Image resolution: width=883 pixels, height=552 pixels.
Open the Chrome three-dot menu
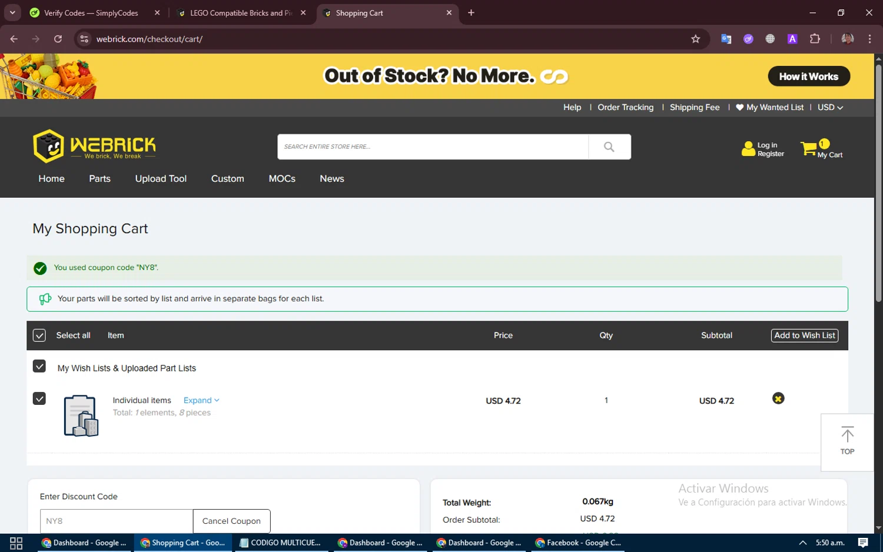[869, 39]
